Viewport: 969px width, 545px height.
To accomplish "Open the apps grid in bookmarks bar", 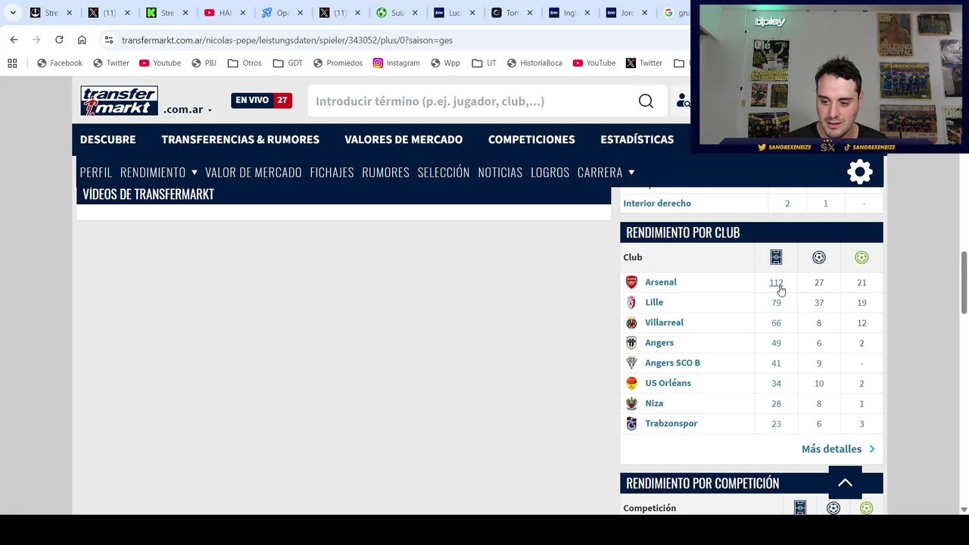I will click(x=12, y=63).
